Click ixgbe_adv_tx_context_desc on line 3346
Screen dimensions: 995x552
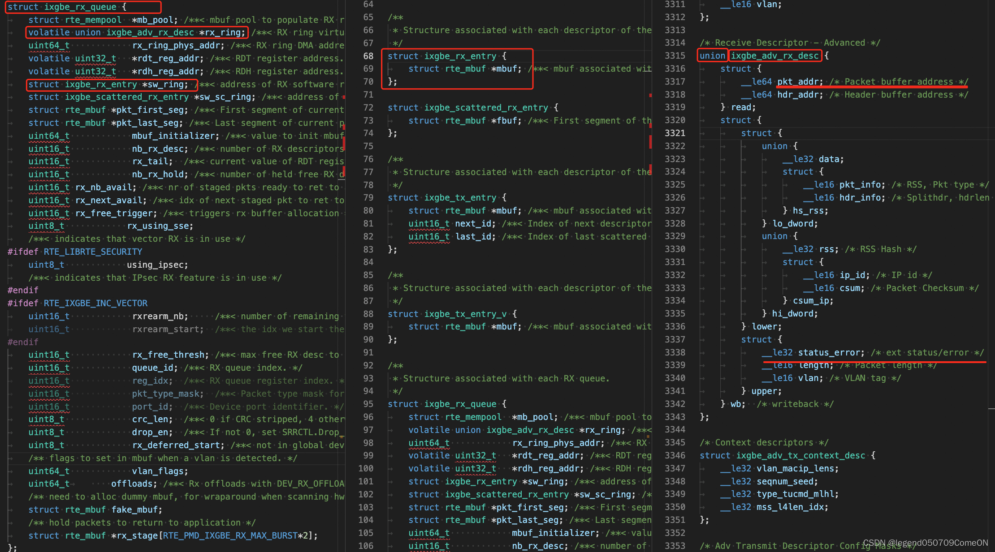pyautogui.click(x=800, y=455)
